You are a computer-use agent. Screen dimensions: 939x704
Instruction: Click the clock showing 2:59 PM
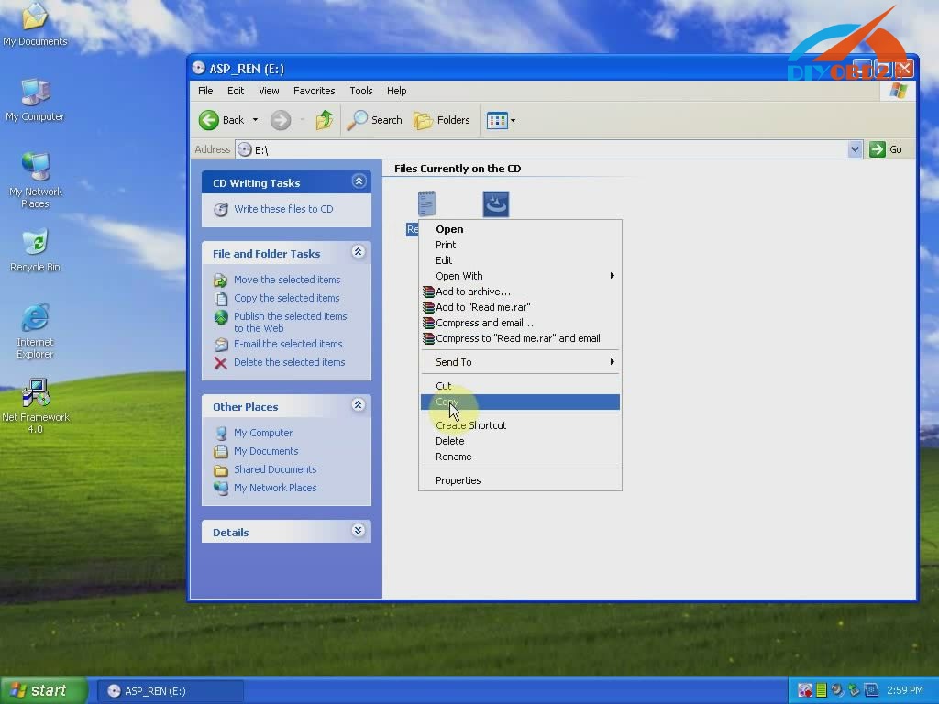click(x=905, y=690)
